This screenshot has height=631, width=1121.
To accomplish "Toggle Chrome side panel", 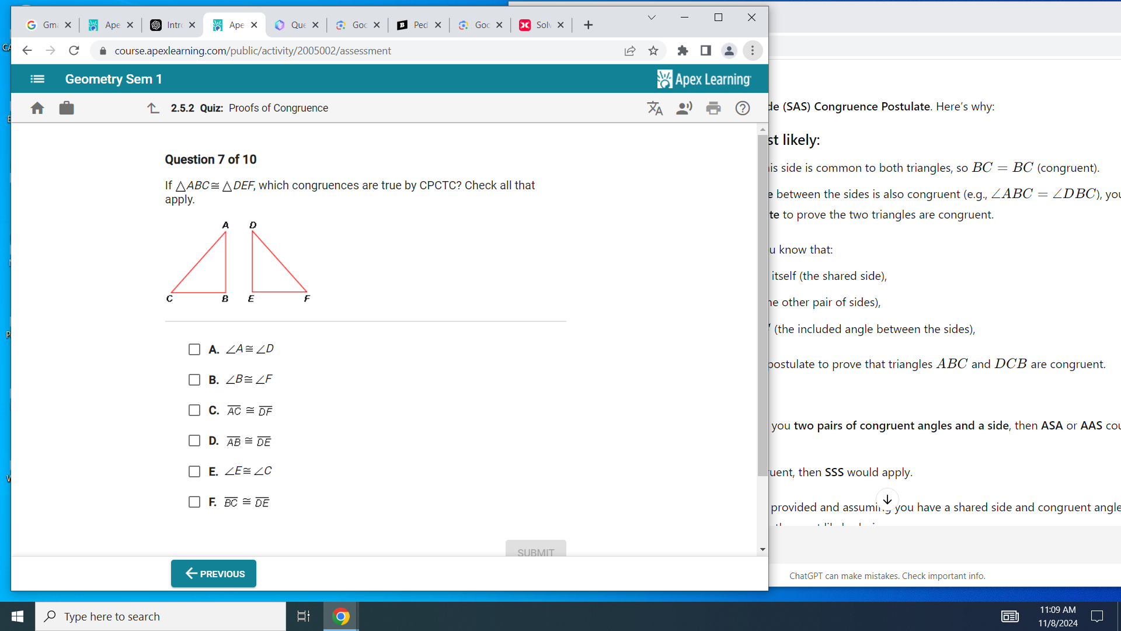I will click(x=706, y=51).
